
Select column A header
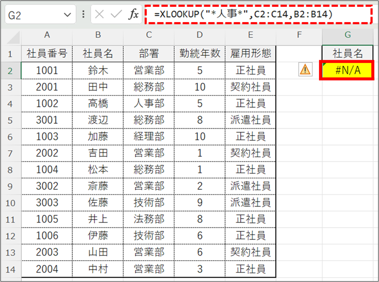(x=47, y=35)
